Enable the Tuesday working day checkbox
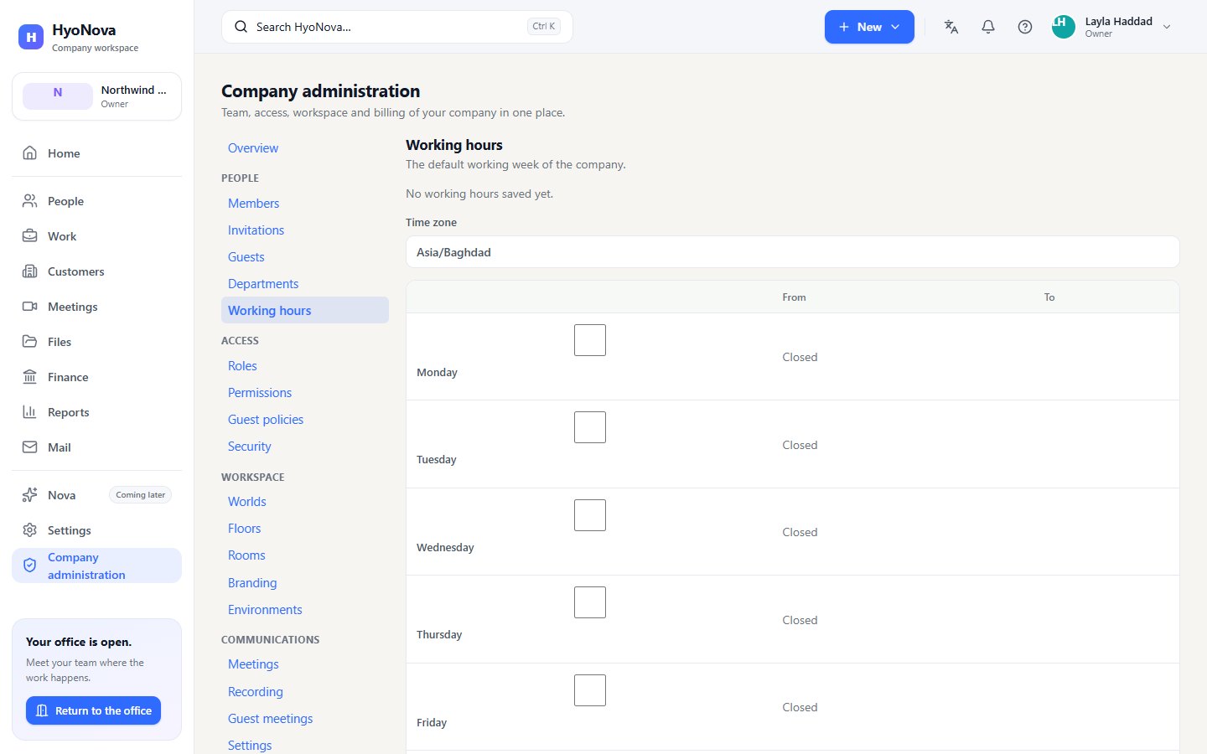This screenshot has width=1207, height=754. [590, 427]
